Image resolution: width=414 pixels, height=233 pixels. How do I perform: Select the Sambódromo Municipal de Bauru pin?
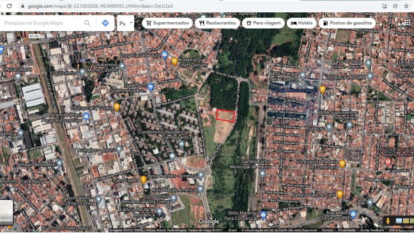[263, 174]
